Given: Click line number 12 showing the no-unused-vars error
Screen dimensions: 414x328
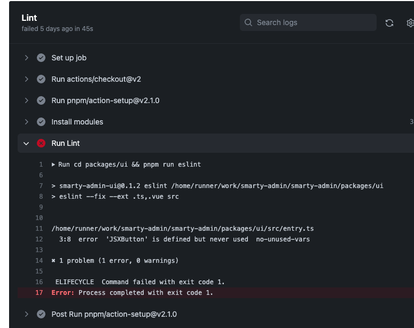Looking at the screenshot, I should [x=39, y=239].
